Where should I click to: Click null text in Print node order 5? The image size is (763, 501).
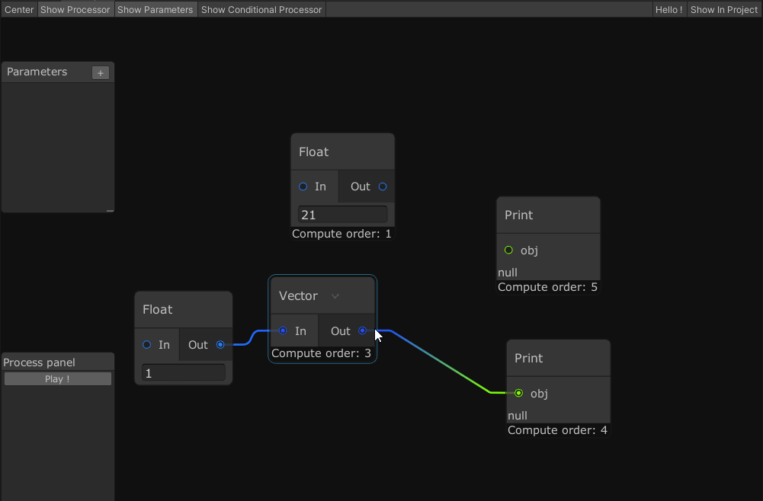coord(508,273)
